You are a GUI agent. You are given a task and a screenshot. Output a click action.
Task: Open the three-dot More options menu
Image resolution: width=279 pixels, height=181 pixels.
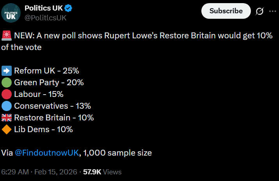tap(272, 11)
